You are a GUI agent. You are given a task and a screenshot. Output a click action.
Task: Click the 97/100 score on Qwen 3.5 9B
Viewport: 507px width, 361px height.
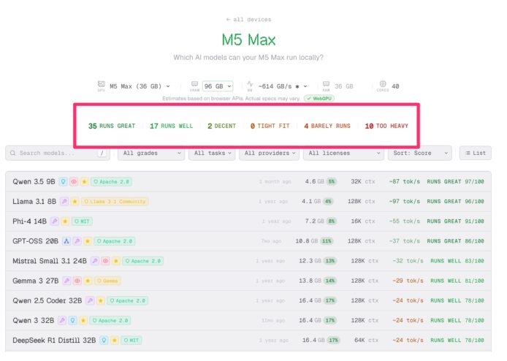point(474,182)
